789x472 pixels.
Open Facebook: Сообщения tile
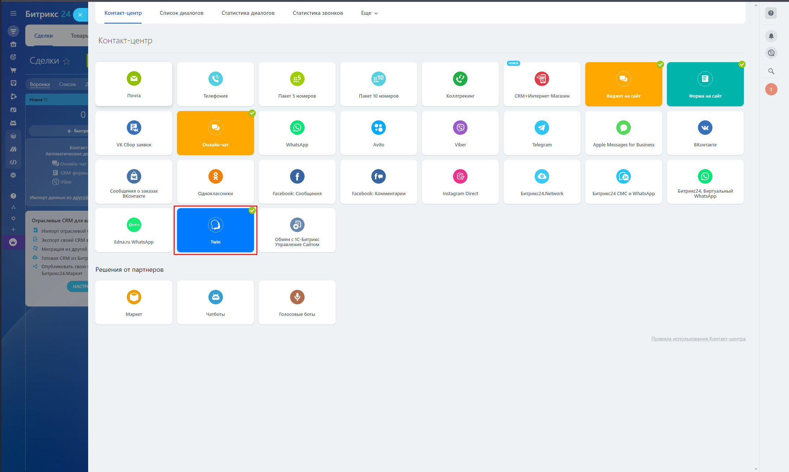pyautogui.click(x=297, y=181)
